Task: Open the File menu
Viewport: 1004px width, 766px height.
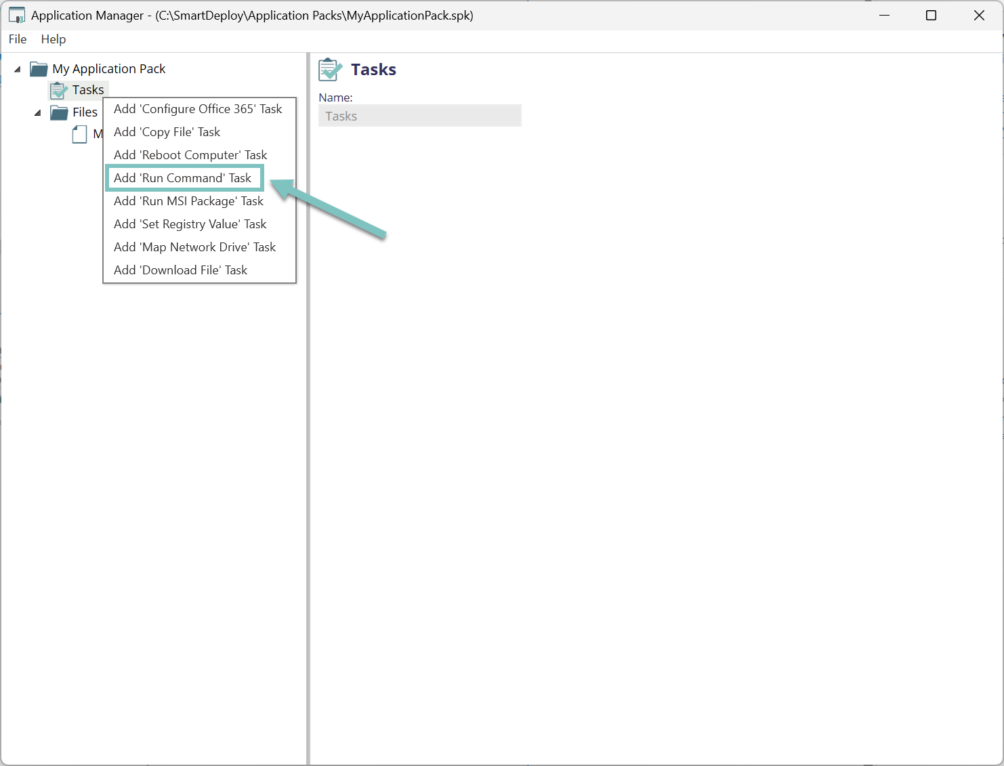Action: coord(18,39)
